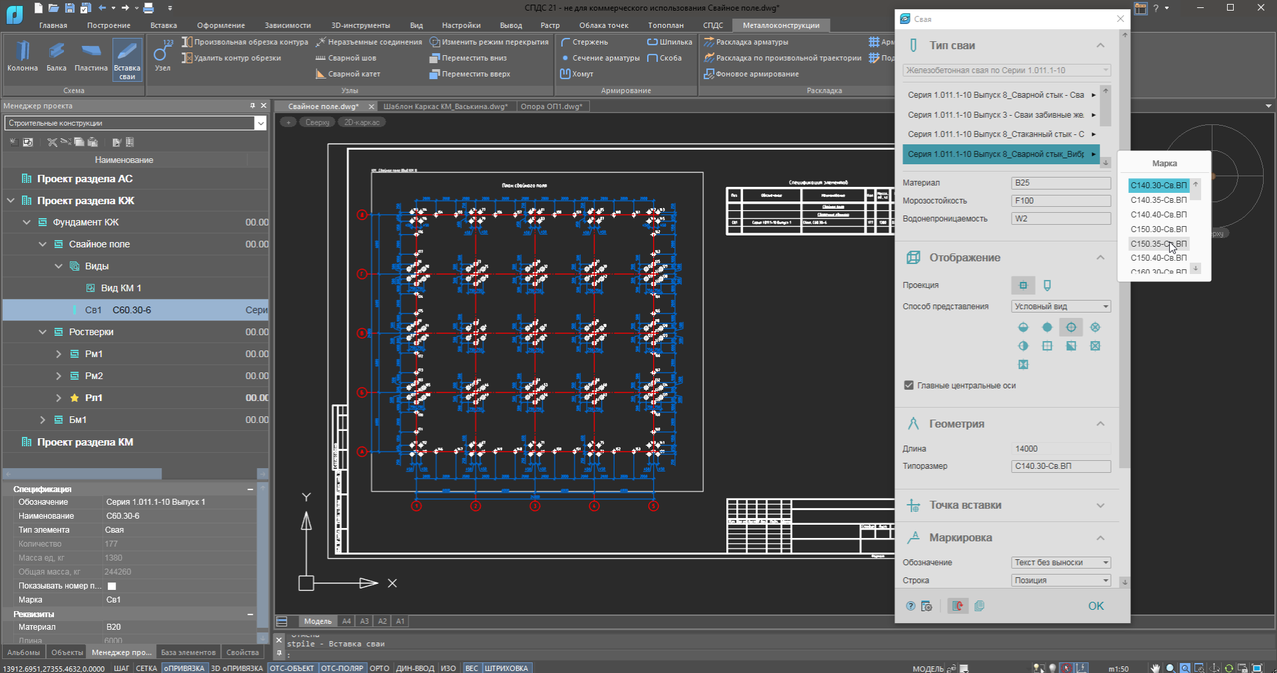Image resolution: width=1277 pixels, height=673 pixels.
Task: Toggle ОТС-ПОЛЯР in status bar
Action: point(342,668)
